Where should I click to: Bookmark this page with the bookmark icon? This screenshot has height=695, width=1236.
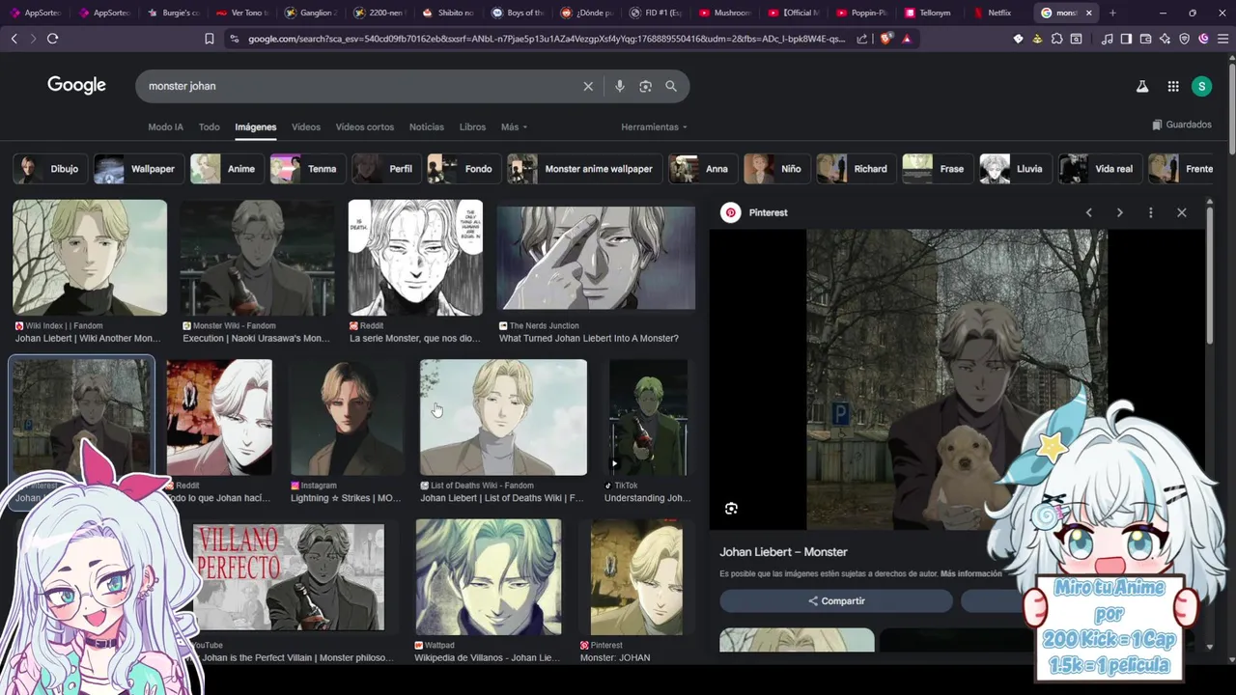tap(210, 39)
